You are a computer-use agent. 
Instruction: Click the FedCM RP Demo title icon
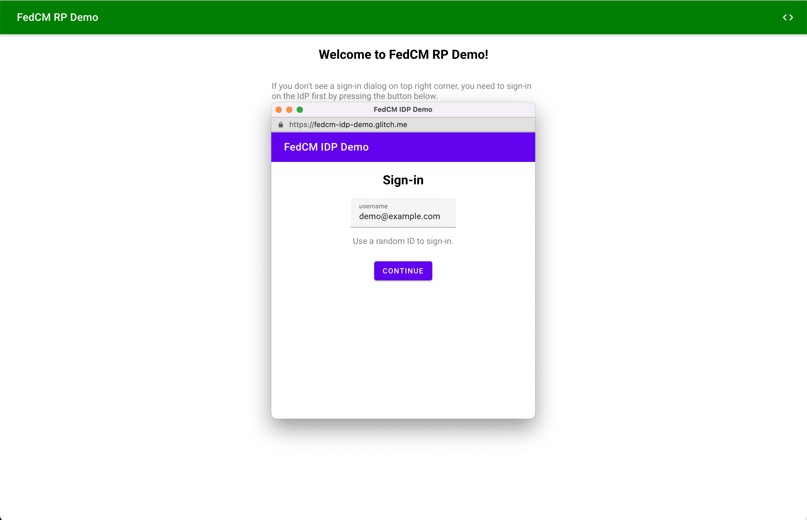57,17
